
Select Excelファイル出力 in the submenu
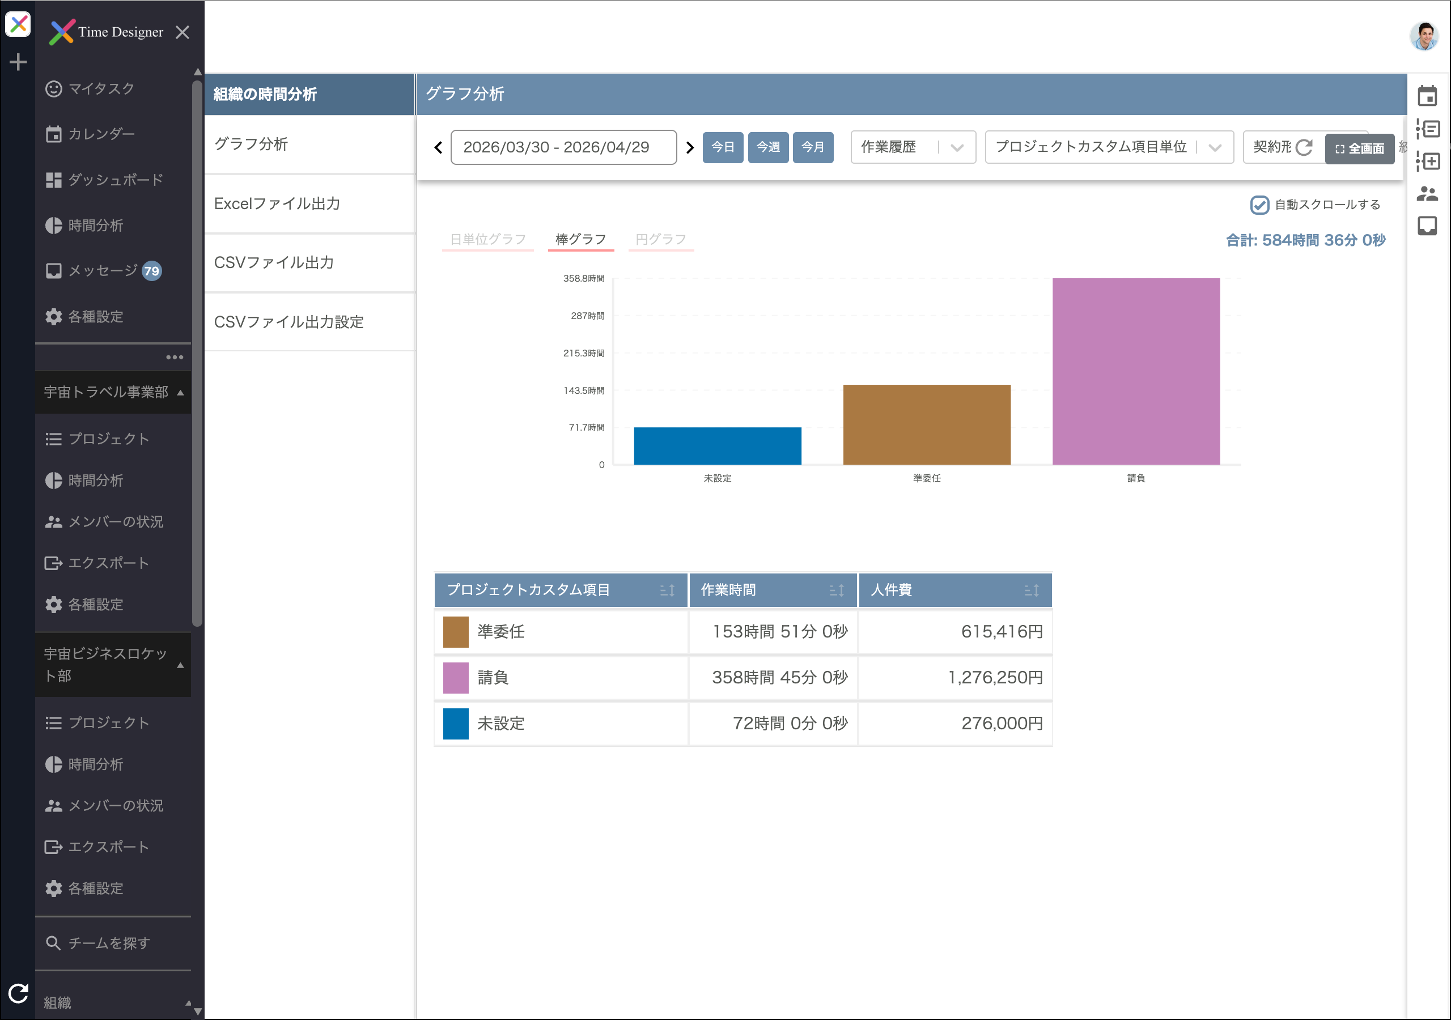(x=309, y=204)
